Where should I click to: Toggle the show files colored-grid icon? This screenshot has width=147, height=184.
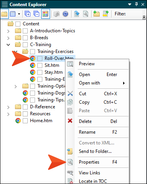(x=45, y=14)
